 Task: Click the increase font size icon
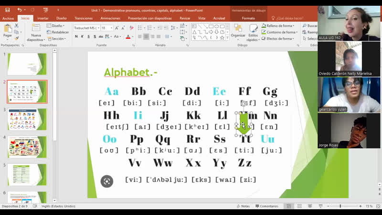tap(117, 28)
